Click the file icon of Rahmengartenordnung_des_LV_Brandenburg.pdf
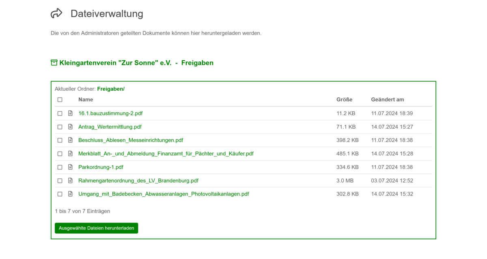The height and width of the screenshot is (259, 487). tap(70, 180)
